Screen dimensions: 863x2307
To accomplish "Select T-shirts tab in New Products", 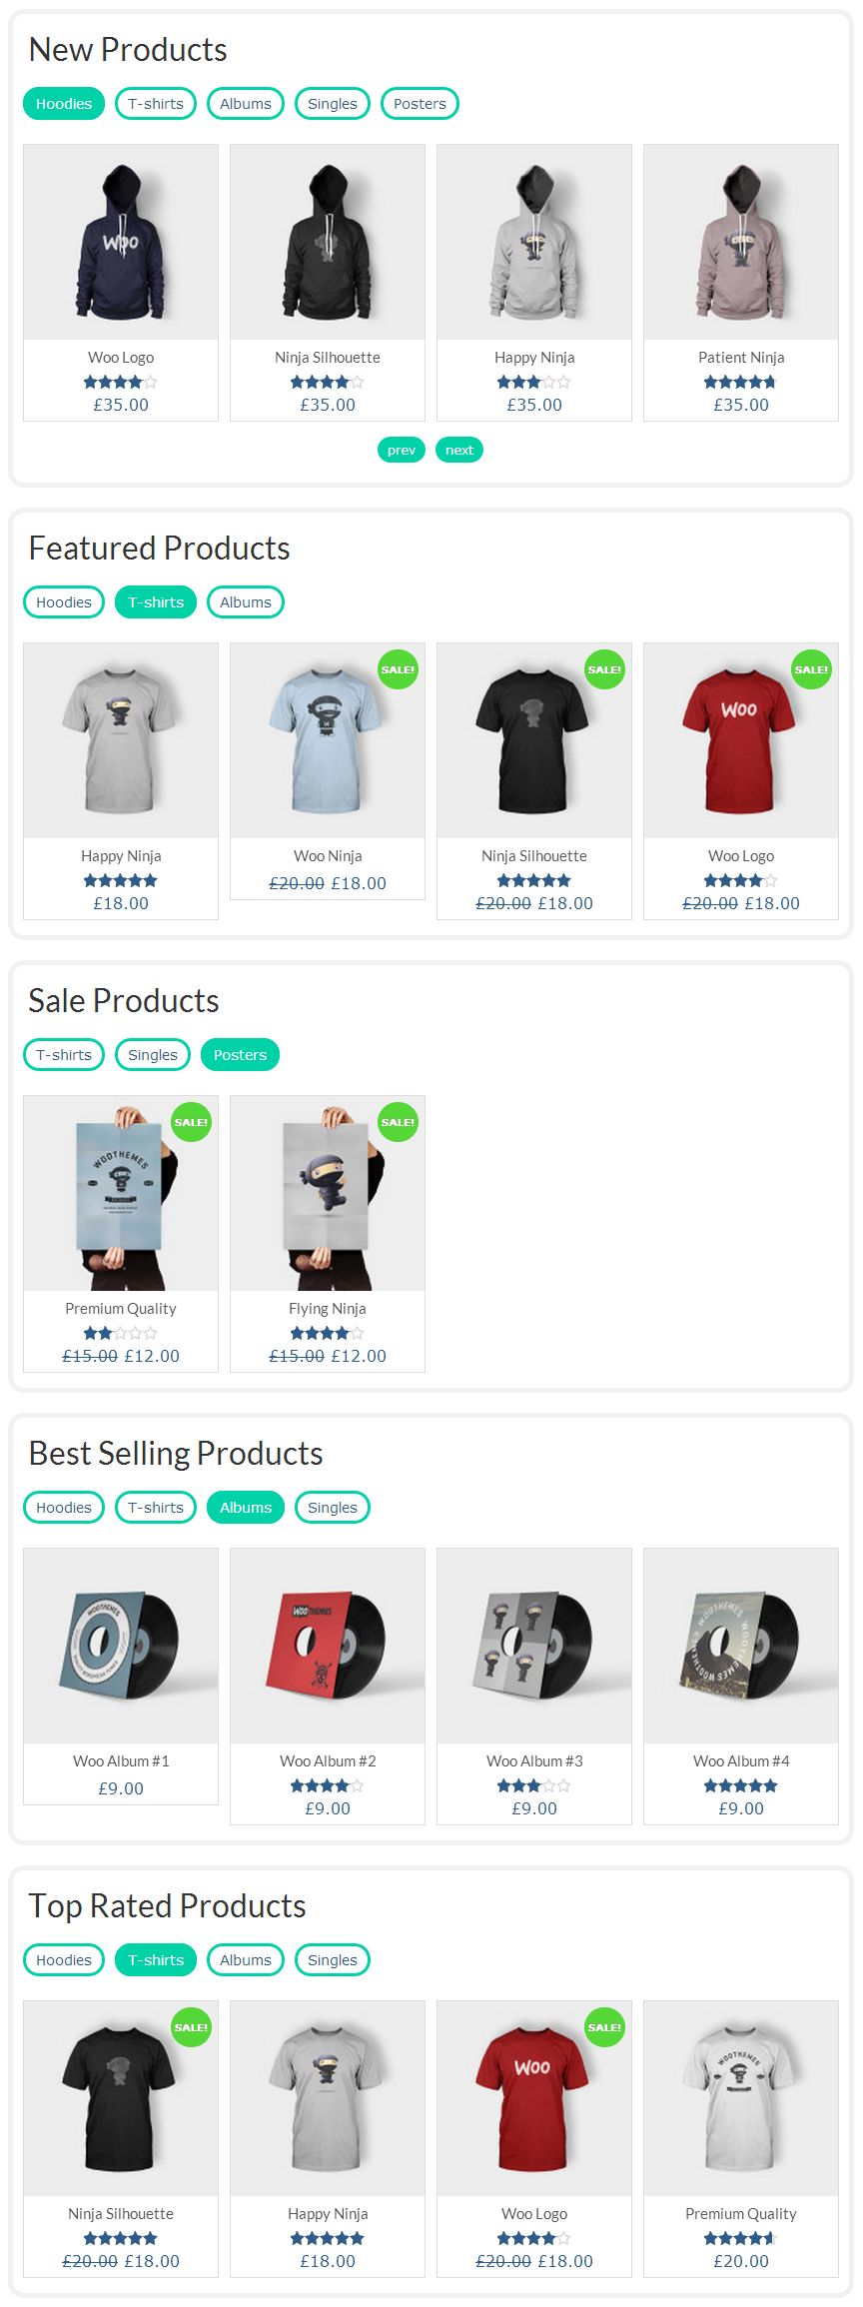I will point(156,104).
